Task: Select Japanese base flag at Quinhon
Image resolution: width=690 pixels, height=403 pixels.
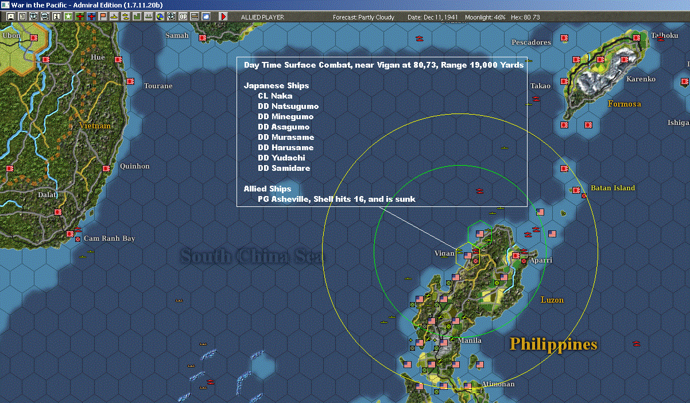Action: click(106, 169)
